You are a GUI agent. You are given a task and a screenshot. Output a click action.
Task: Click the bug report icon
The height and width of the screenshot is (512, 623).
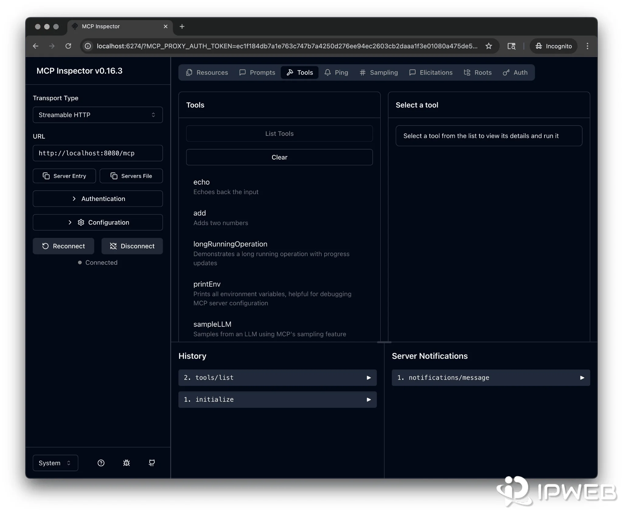127,463
